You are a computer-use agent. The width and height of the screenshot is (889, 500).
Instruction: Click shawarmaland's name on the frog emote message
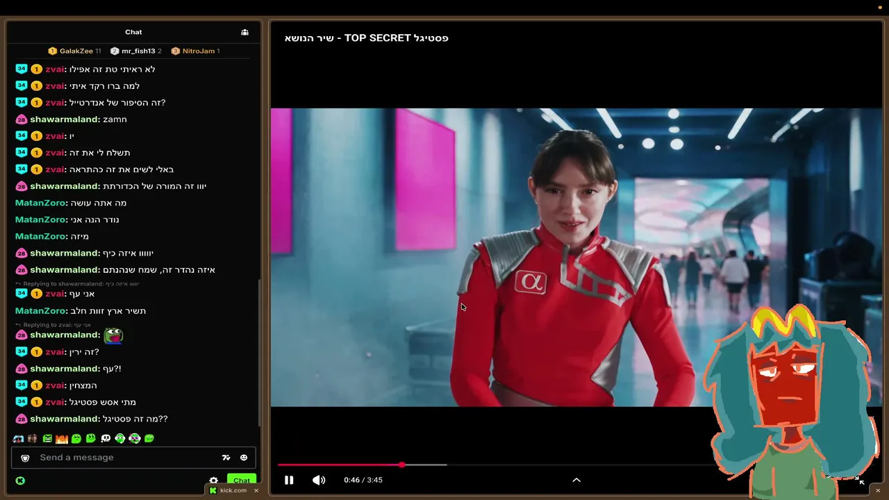(64, 335)
